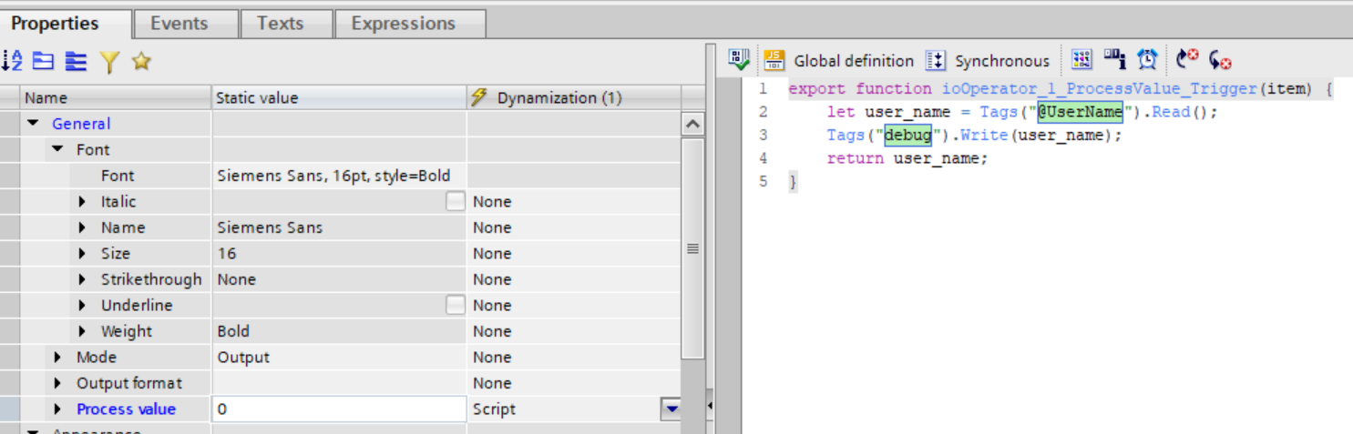Toggle the Italic checkbox

click(455, 202)
